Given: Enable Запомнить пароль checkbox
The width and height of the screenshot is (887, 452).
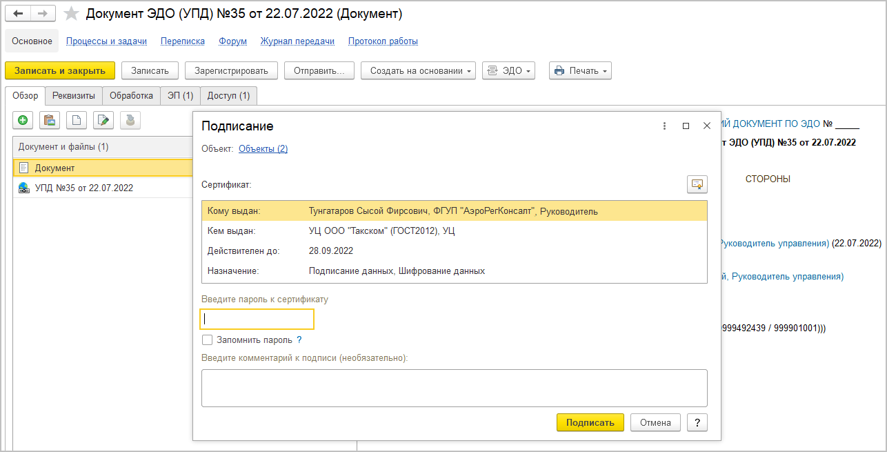Looking at the screenshot, I should (207, 340).
